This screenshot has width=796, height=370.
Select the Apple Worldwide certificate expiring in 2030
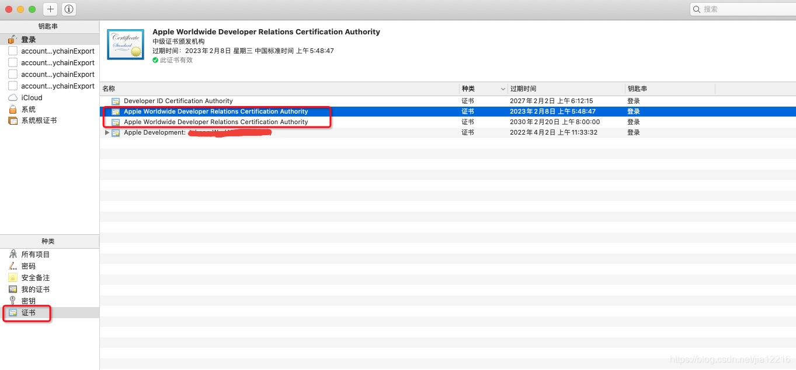tap(448, 122)
